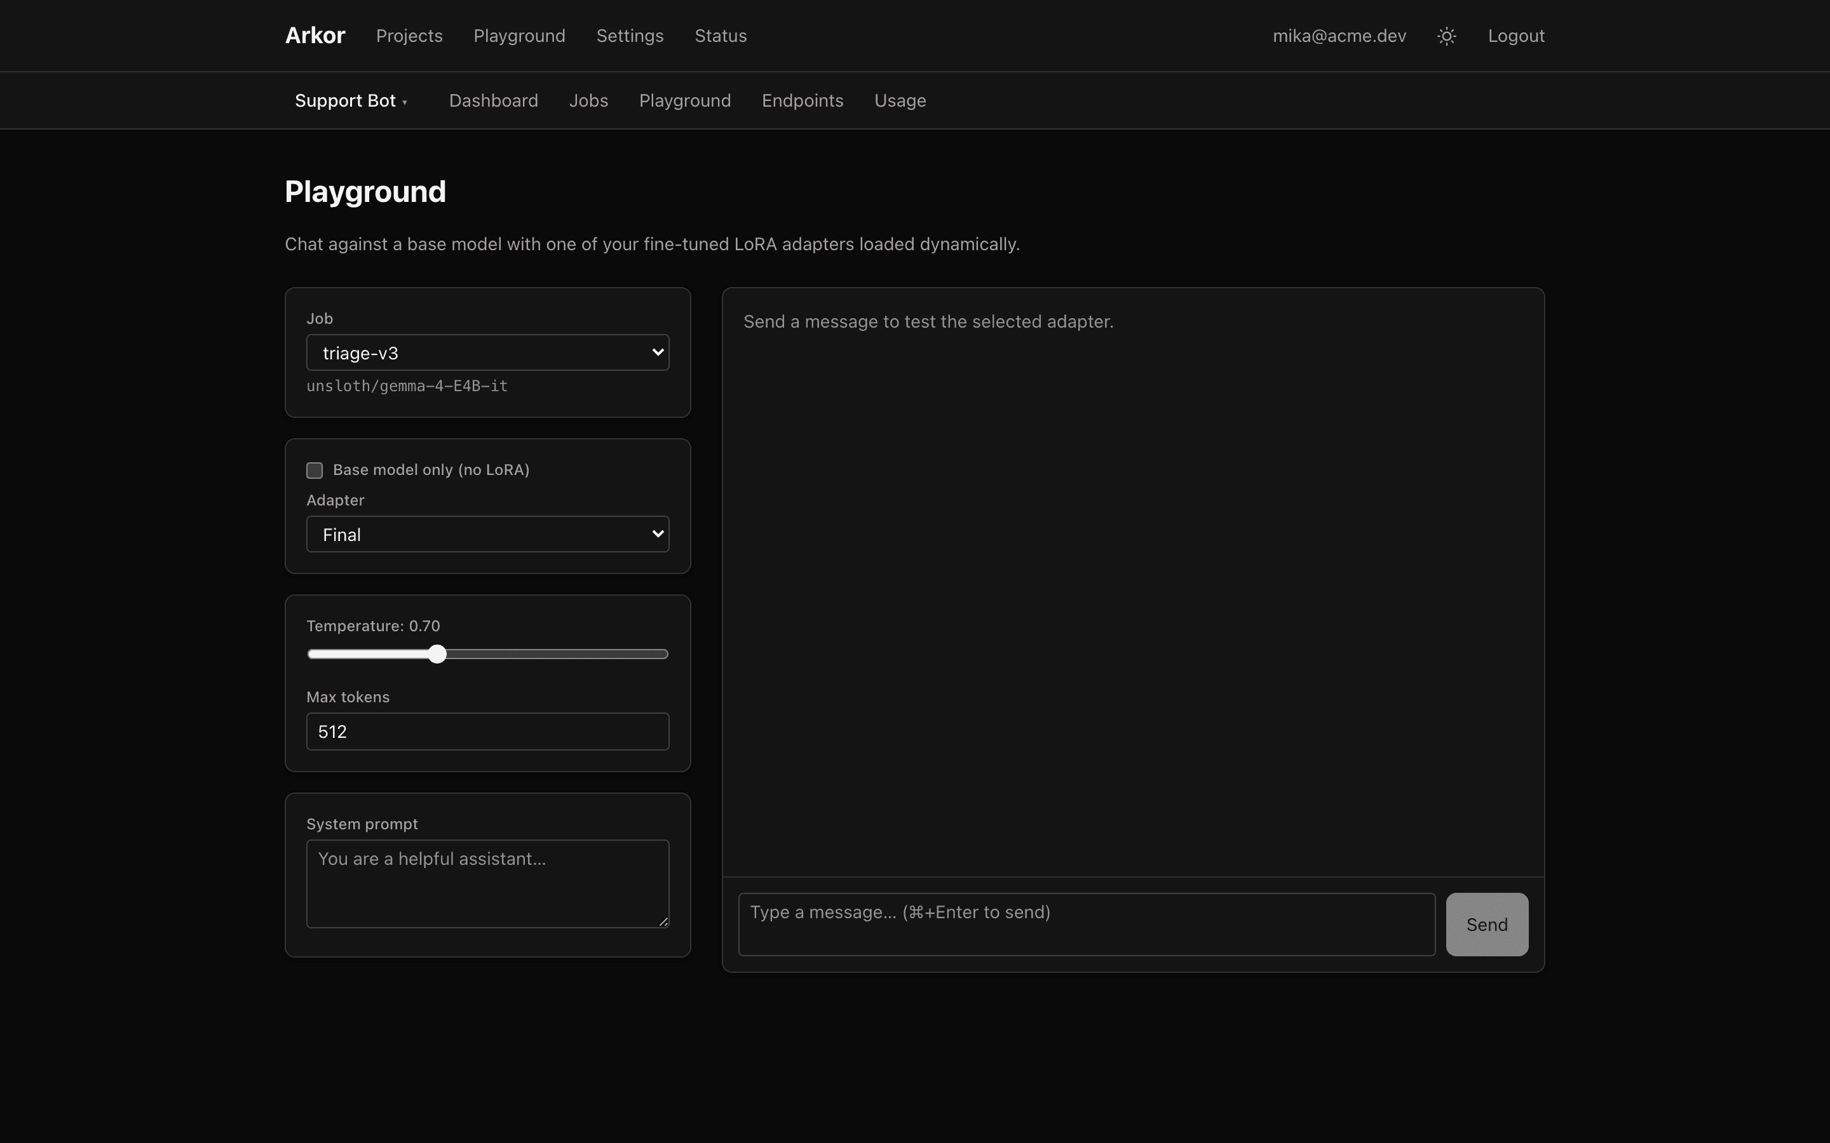The image size is (1830, 1143).
Task: Click the Arkor logo
Action: [x=315, y=36]
